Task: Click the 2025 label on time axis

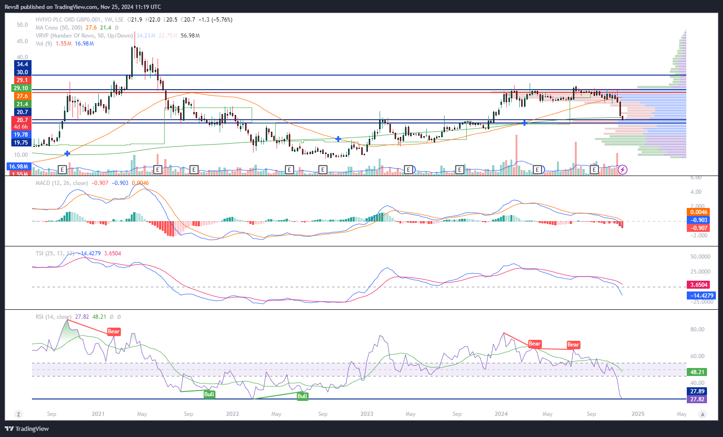Action: [638, 414]
